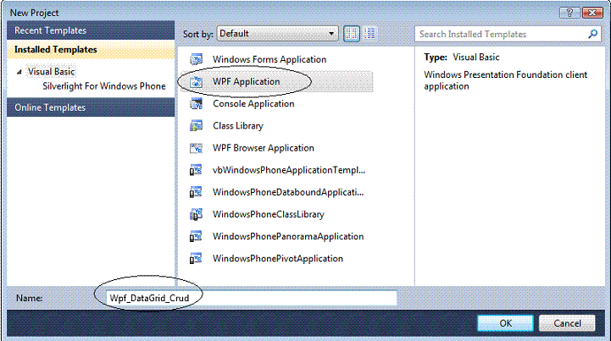This screenshot has width=611, height=341.
Task: Select the WPF Application template icon
Action: (x=197, y=82)
